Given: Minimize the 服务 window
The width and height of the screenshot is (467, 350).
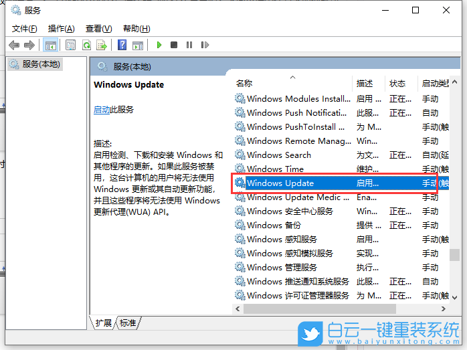Looking at the screenshot, I should (x=385, y=11).
